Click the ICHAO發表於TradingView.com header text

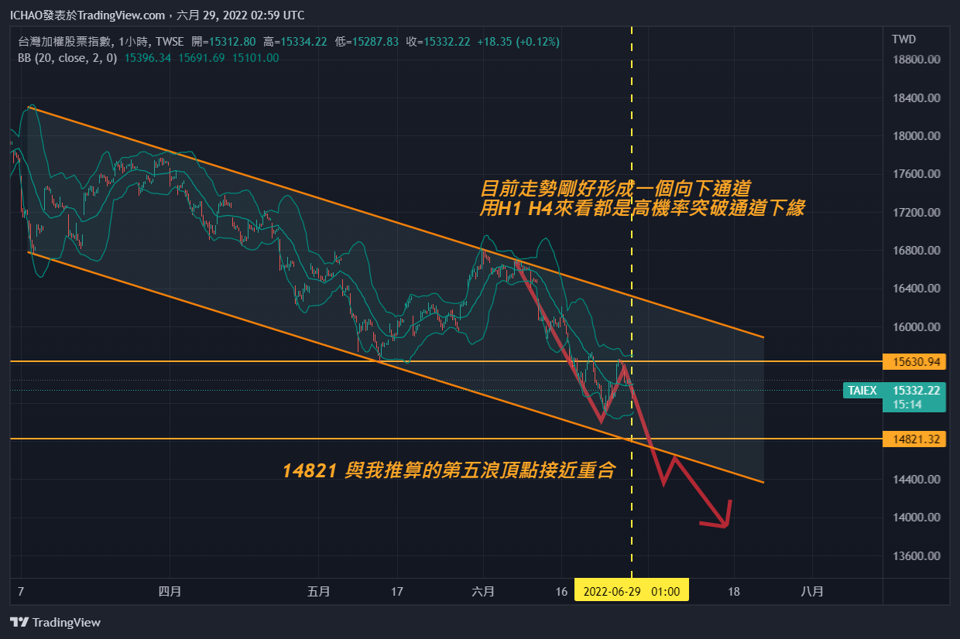point(88,15)
